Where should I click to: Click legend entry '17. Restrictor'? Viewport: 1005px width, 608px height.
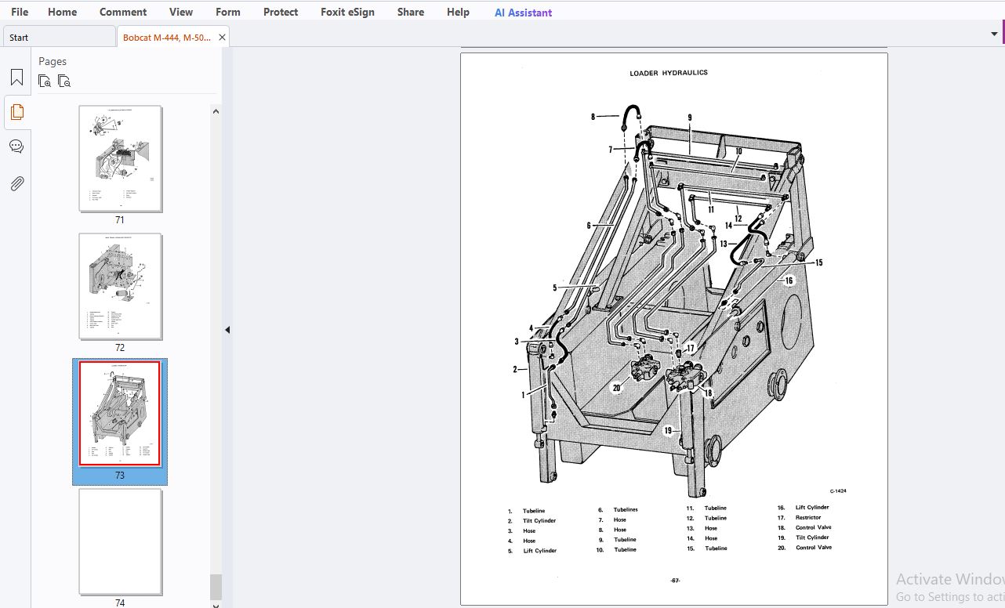tap(800, 517)
